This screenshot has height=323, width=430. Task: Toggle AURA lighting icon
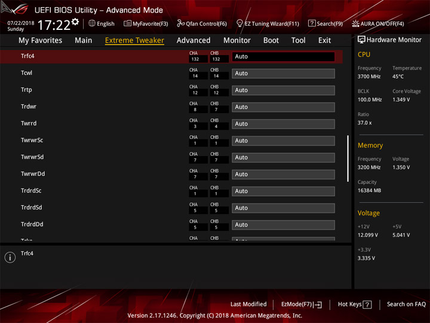(355, 23)
